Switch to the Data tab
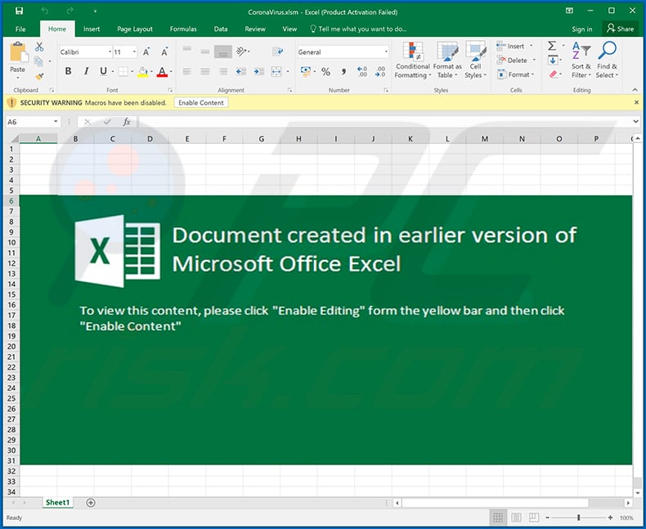 tap(221, 29)
